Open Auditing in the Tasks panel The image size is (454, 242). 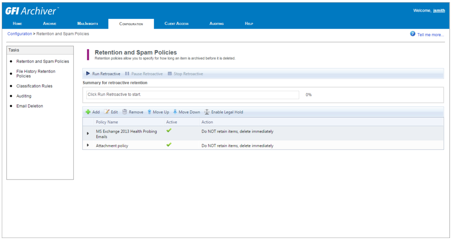coord(24,96)
